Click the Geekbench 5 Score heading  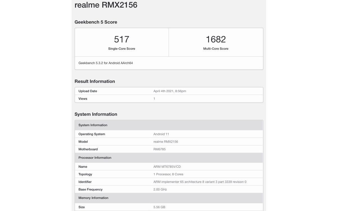click(96, 22)
